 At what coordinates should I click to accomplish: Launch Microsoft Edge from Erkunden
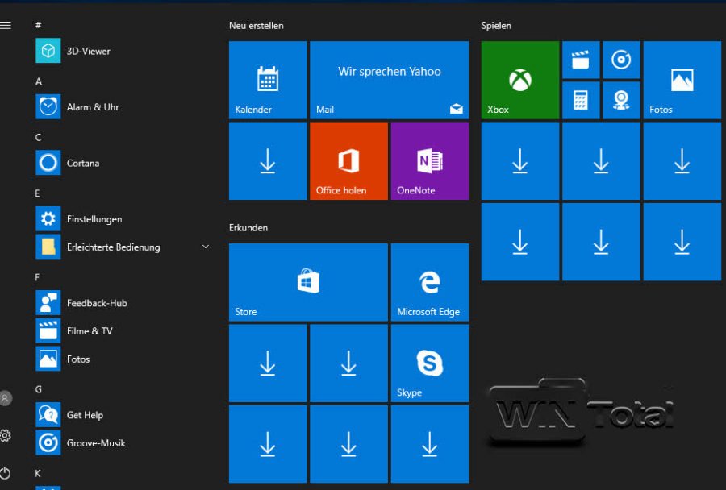[430, 282]
